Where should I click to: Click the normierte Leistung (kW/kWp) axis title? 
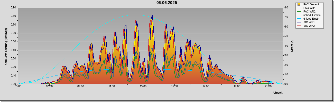point(6,47)
